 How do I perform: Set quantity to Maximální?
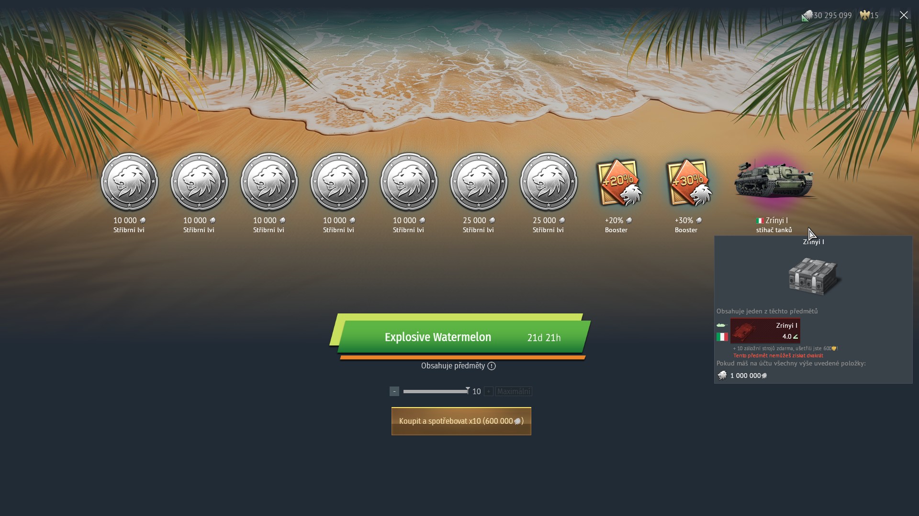pyautogui.click(x=514, y=391)
